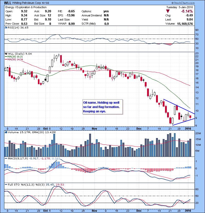Click the '2016' label below the price chart
The height and width of the screenshot is (213, 205).
click(x=188, y=129)
